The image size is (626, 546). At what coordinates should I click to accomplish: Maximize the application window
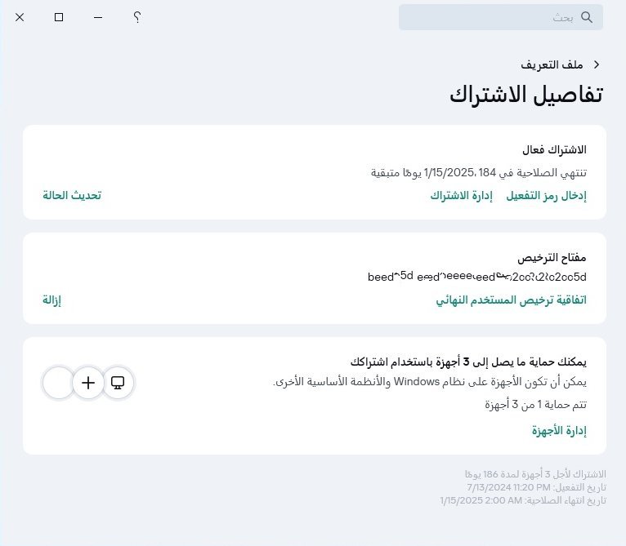pos(59,17)
